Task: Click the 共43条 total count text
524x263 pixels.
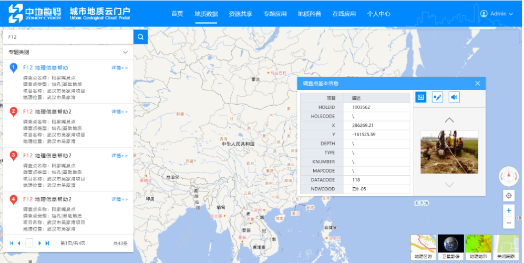Action: tap(120, 243)
